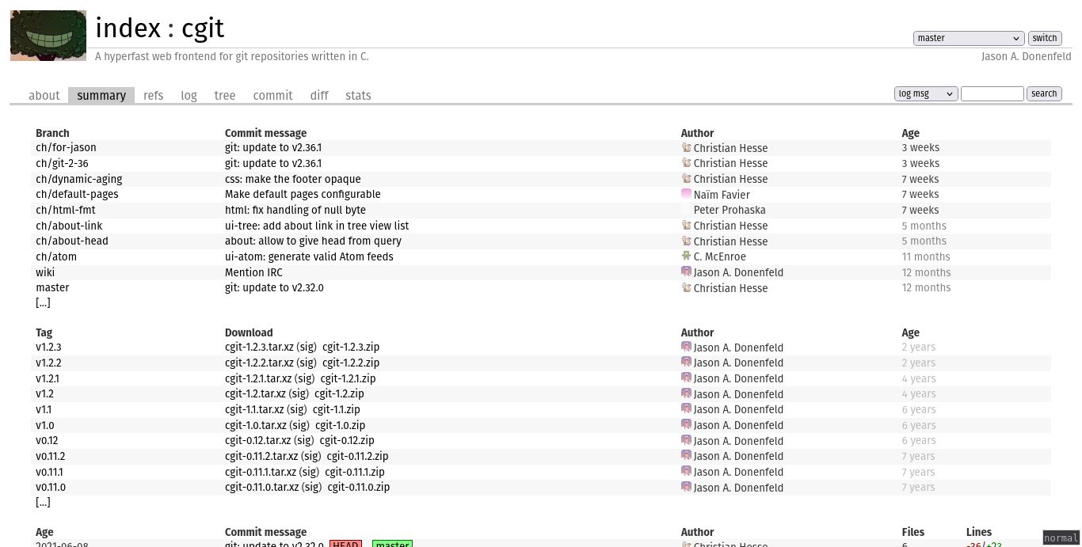This screenshot has width=1082, height=547.
Task: Click the avatar beside the Mention IRC commit
Action: [x=687, y=272]
